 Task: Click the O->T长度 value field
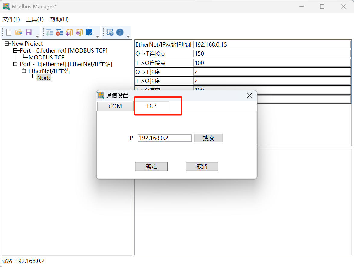click(272, 72)
